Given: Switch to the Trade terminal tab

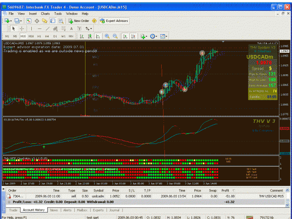Looking at the screenshot, I should (13, 210).
